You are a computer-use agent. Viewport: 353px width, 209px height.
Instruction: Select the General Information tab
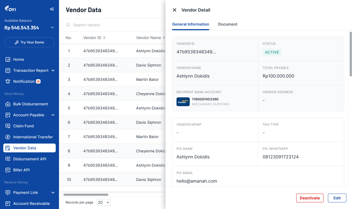pyautogui.click(x=191, y=24)
